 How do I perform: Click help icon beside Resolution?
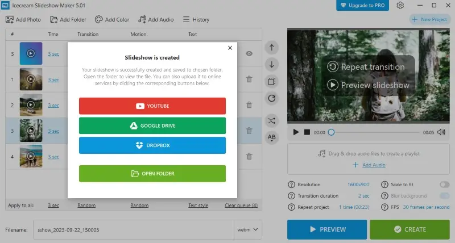[291, 185]
